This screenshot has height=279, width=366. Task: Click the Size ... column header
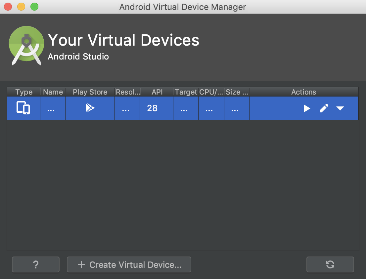tap(237, 92)
